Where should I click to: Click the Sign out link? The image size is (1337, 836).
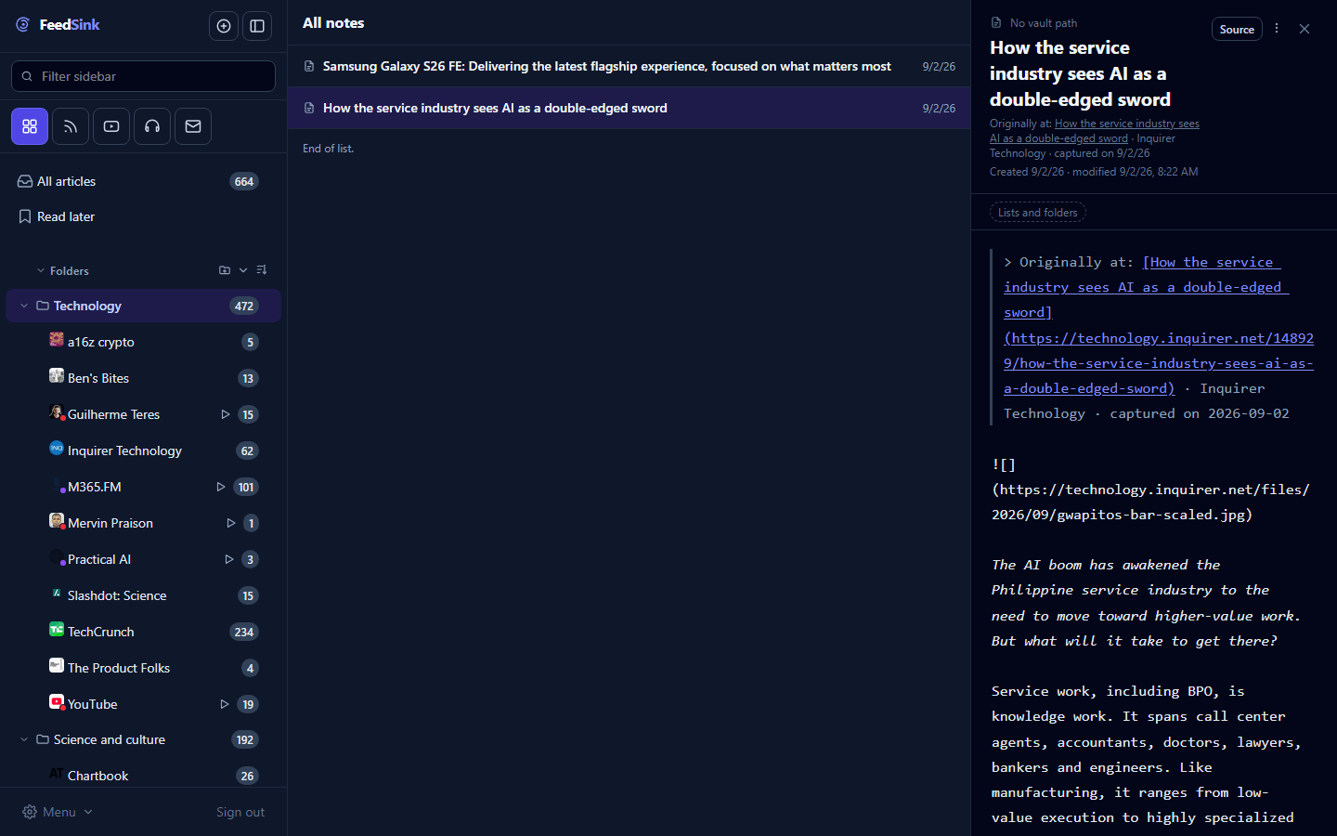pyautogui.click(x=240, y=812)
